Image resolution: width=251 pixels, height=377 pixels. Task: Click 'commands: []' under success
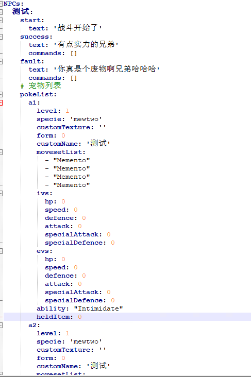[53, 53]
